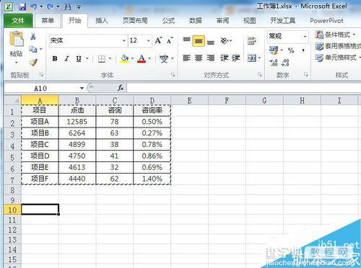The height and width of the screenshot is (268, 361).
Task: Click the Excel application icon in title bar
Action: click(9, 6)
